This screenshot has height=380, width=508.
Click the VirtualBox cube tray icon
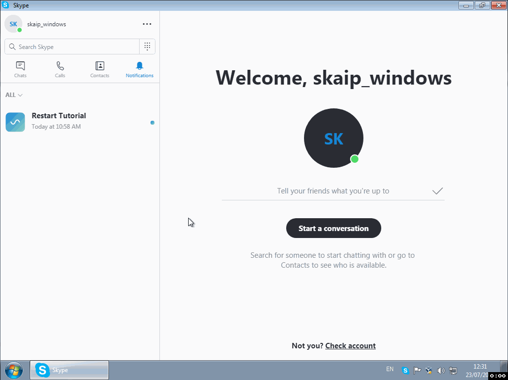coord(429,370)
